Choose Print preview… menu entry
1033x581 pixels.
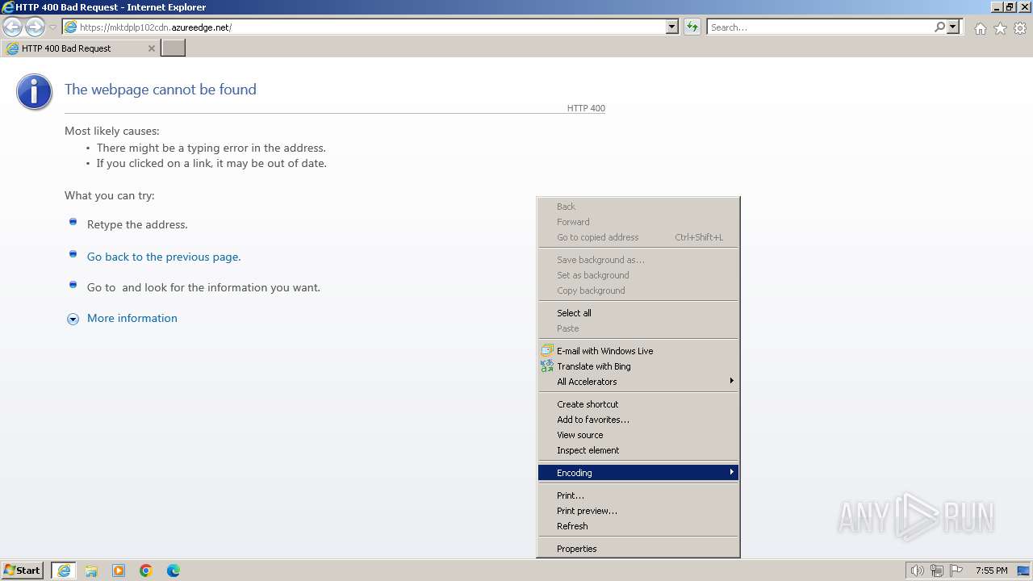pyautogui.click(x=638, y=511)
